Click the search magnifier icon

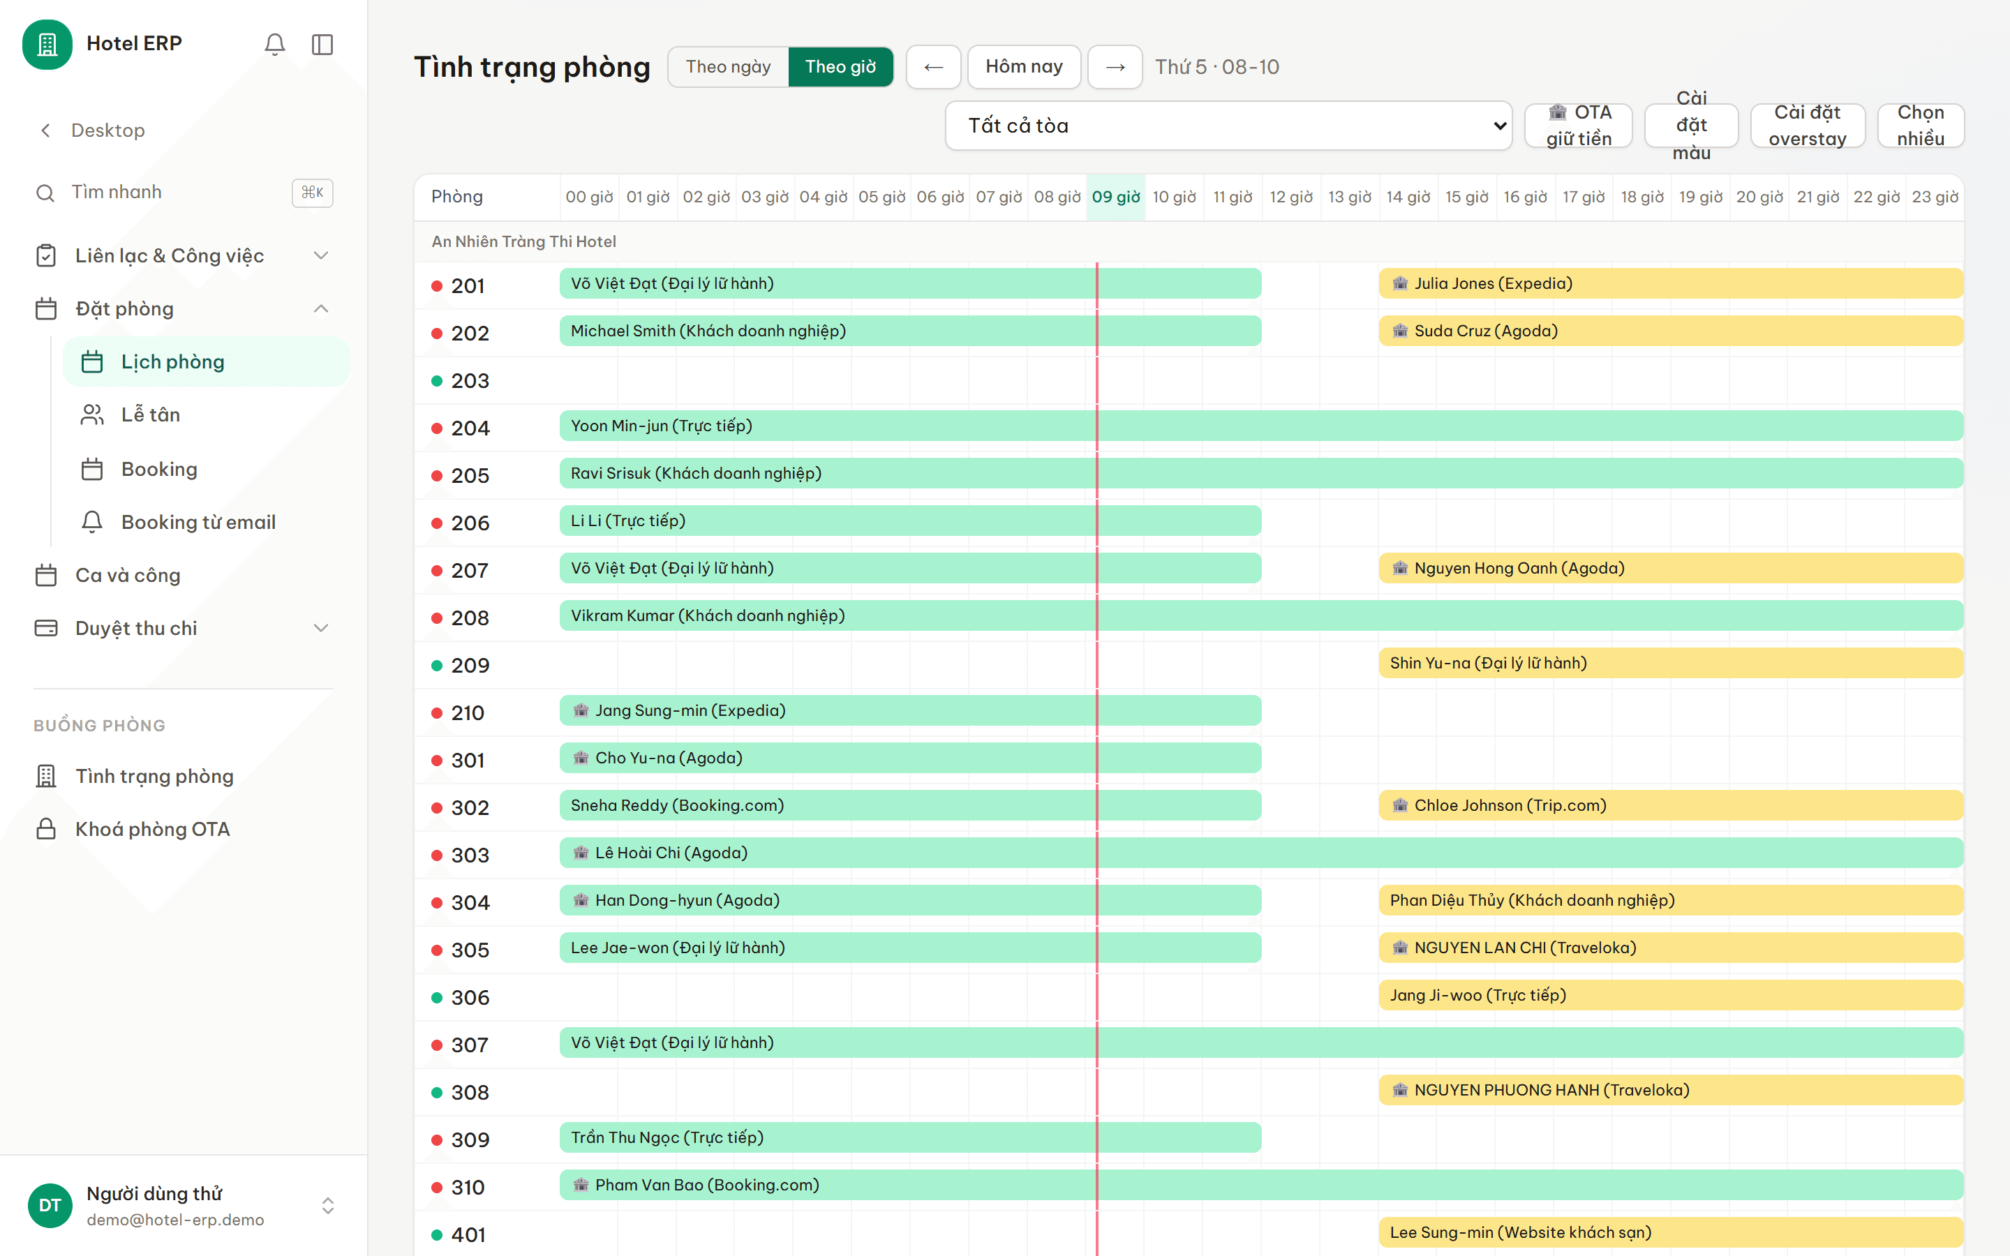tap(45, 193)
